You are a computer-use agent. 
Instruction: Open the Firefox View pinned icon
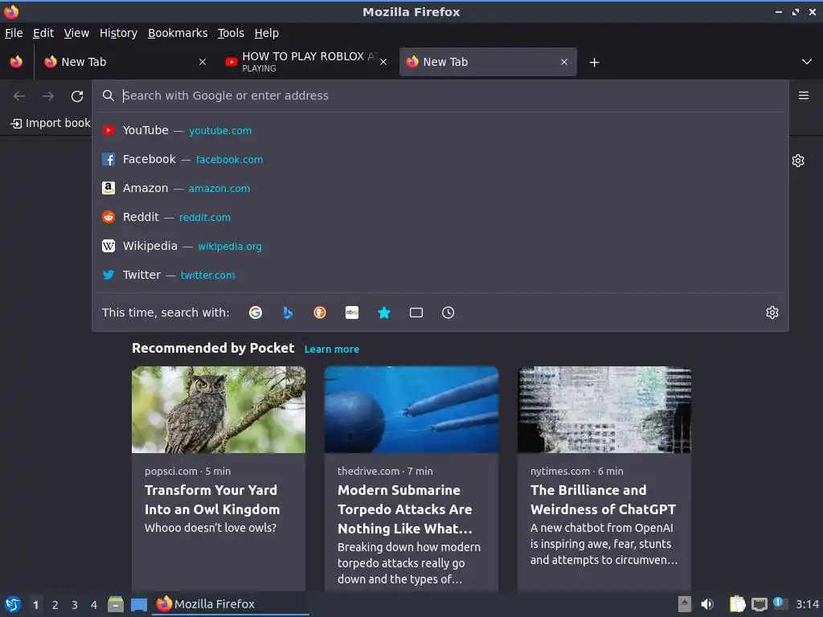(x=16, y=62)
